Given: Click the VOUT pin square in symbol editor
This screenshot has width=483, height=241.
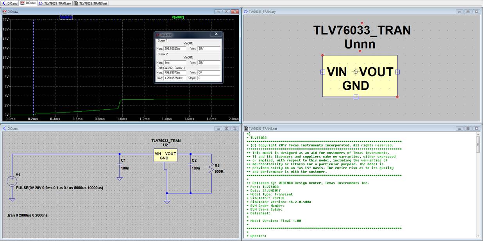Looking at the screenshot, I should (x=397, y=72).
